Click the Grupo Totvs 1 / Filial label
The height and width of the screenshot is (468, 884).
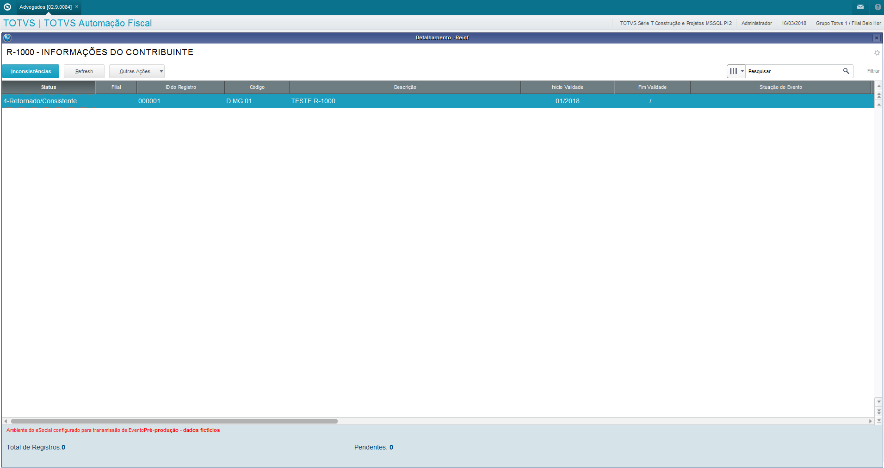pyautogui.click(x=848, y=23)
